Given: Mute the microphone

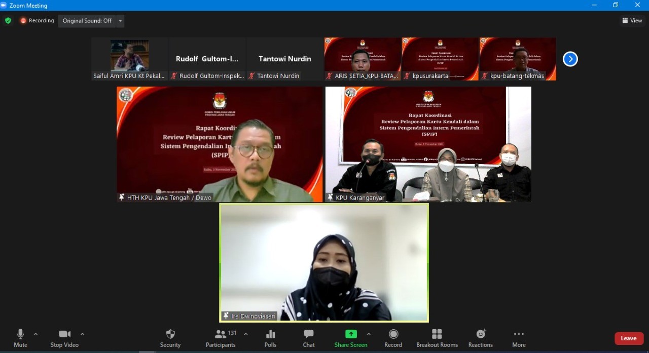Looking at the screenshot, I should pos(20,338).
